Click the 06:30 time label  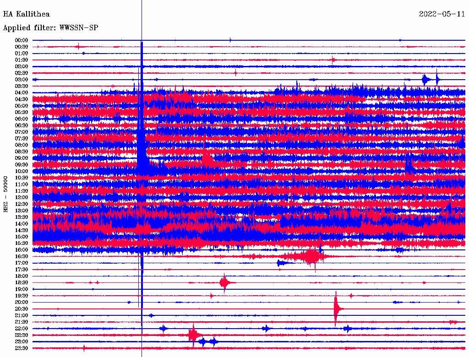point(22,125)
